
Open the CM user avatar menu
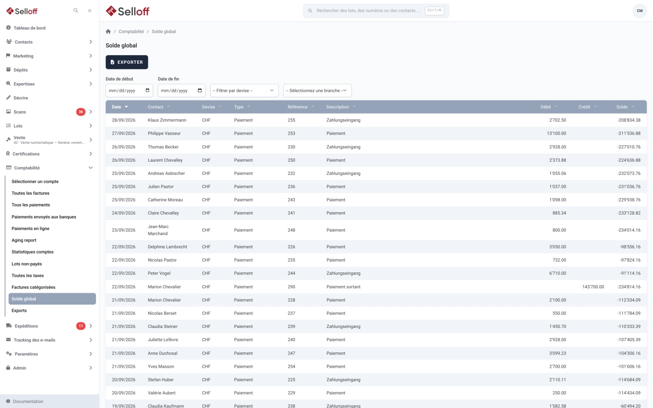point(640,11)
